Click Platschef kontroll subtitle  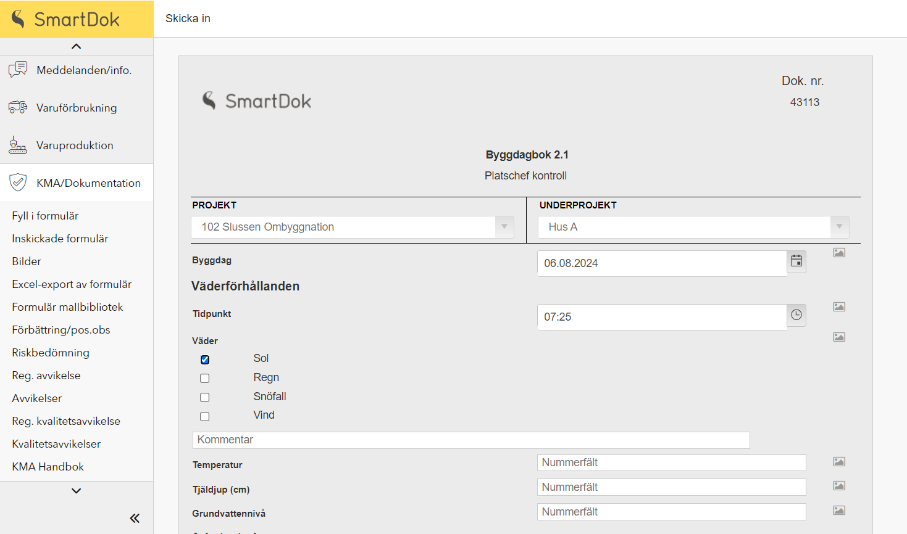click(525, 176)
